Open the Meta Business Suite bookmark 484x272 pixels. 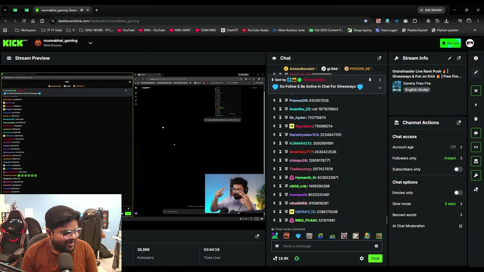click(289, 30)
